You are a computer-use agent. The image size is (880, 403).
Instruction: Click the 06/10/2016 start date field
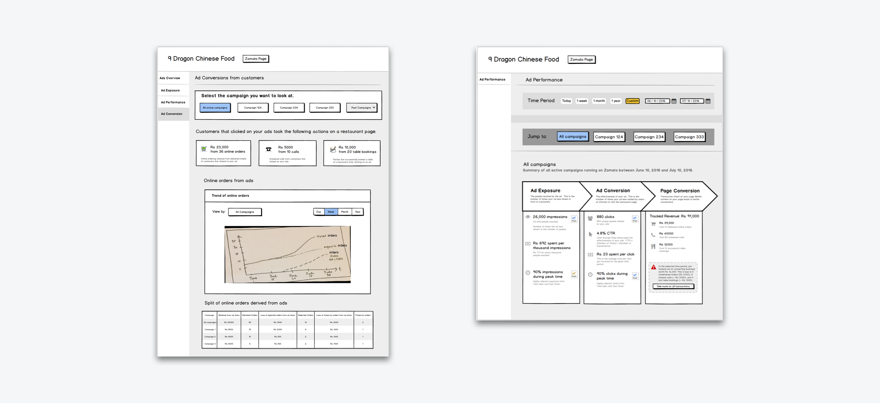pos(657,101)
